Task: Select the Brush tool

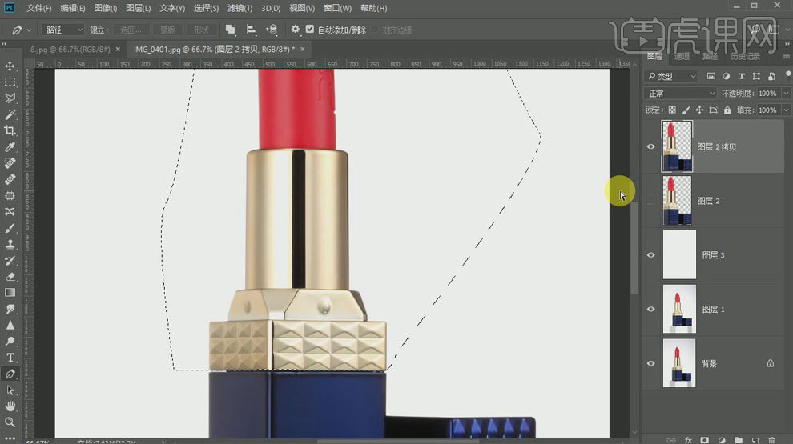Action: (x=10, y=228)
